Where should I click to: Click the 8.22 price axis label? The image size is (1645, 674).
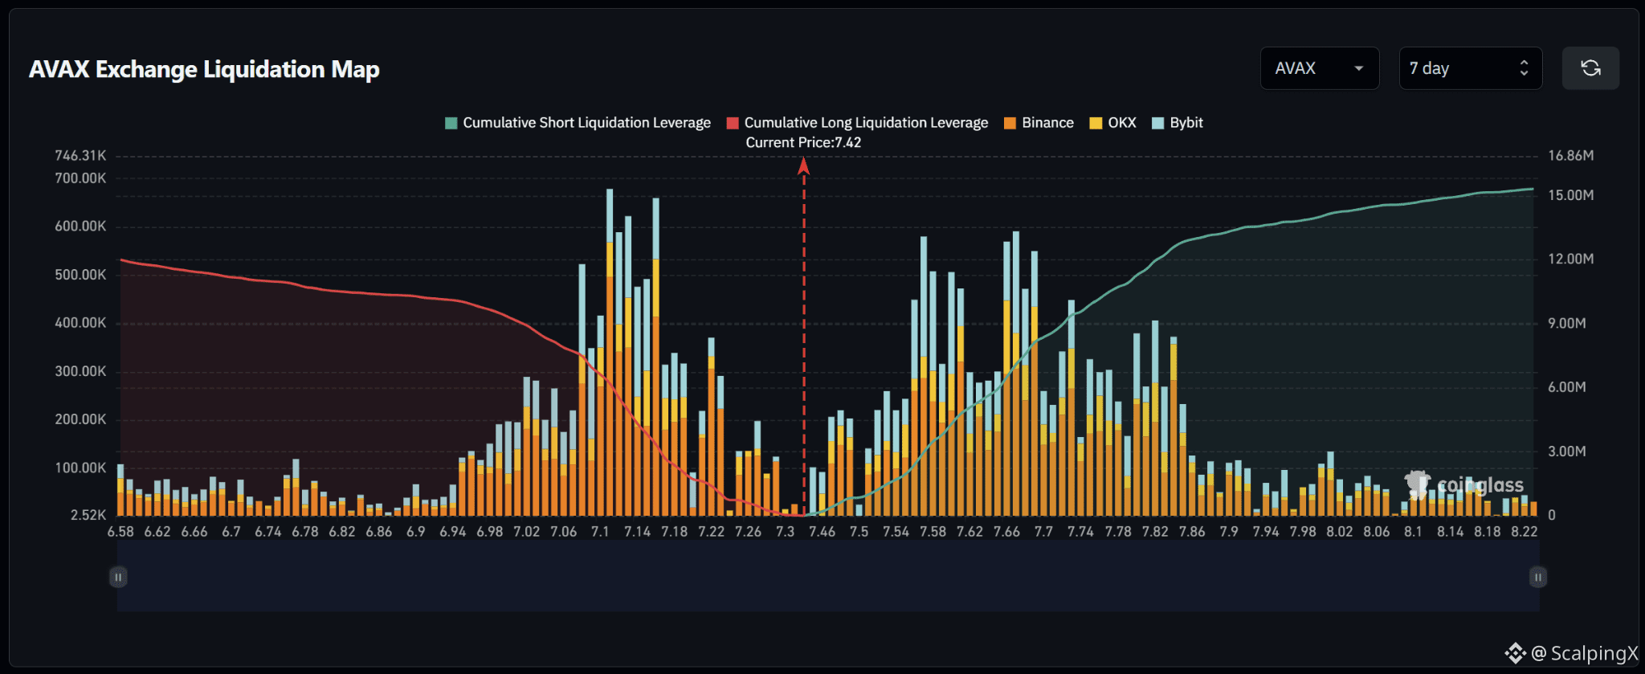1524,532
